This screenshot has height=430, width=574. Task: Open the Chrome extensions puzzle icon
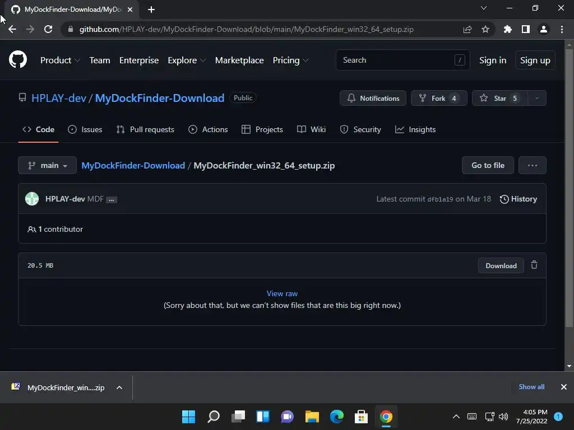point(508,29)
